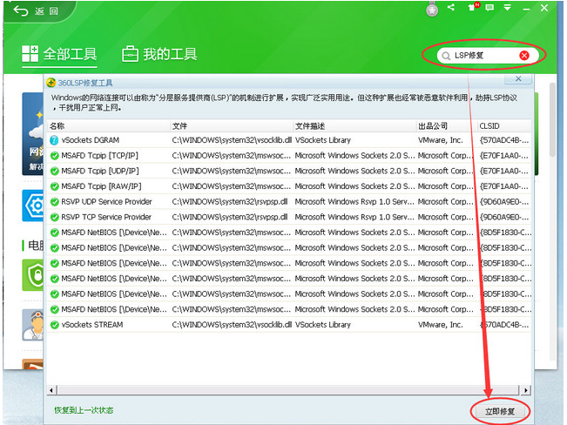Click green check icon for MSAFD Tcpip [TCP/IP]

click(x=55, y=156)
